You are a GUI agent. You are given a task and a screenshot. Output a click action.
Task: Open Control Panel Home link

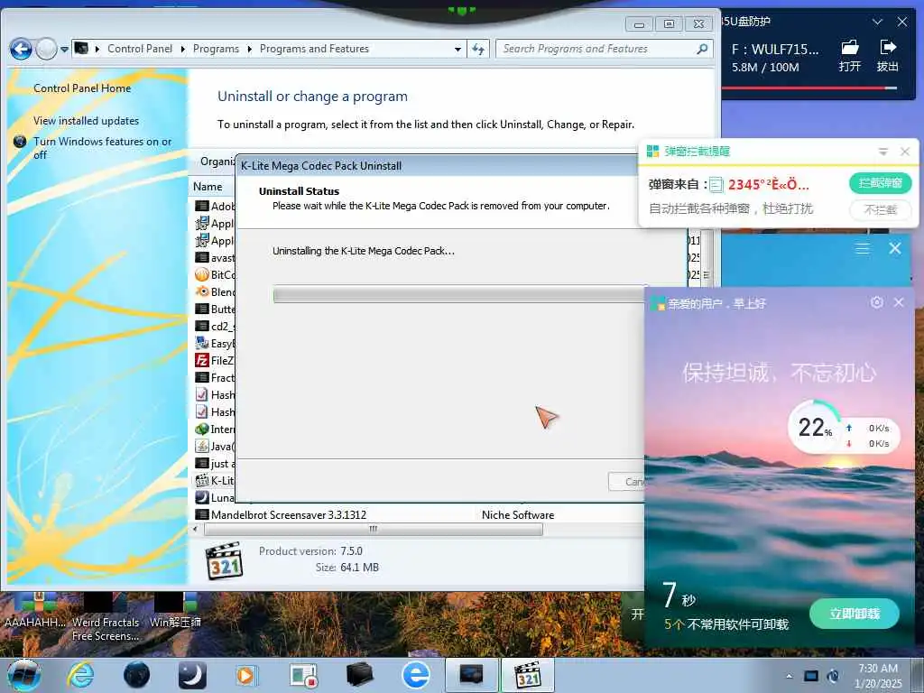[x=82, y=88]
